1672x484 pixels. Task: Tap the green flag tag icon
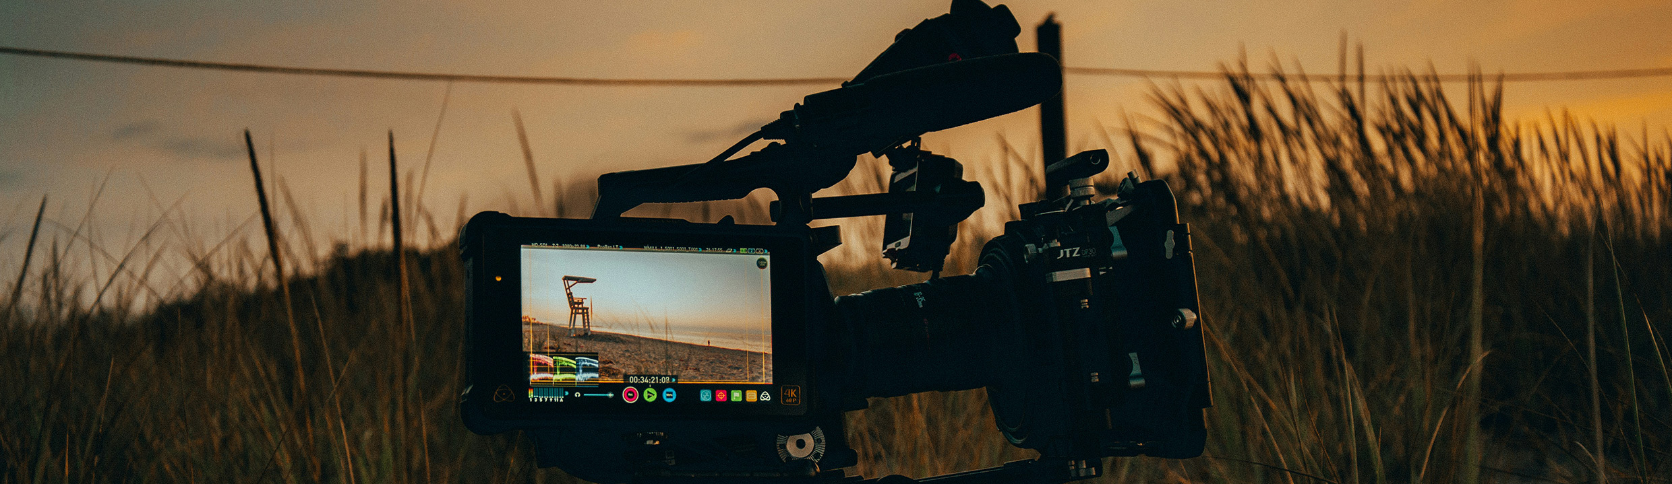click(x=736, y=396)
